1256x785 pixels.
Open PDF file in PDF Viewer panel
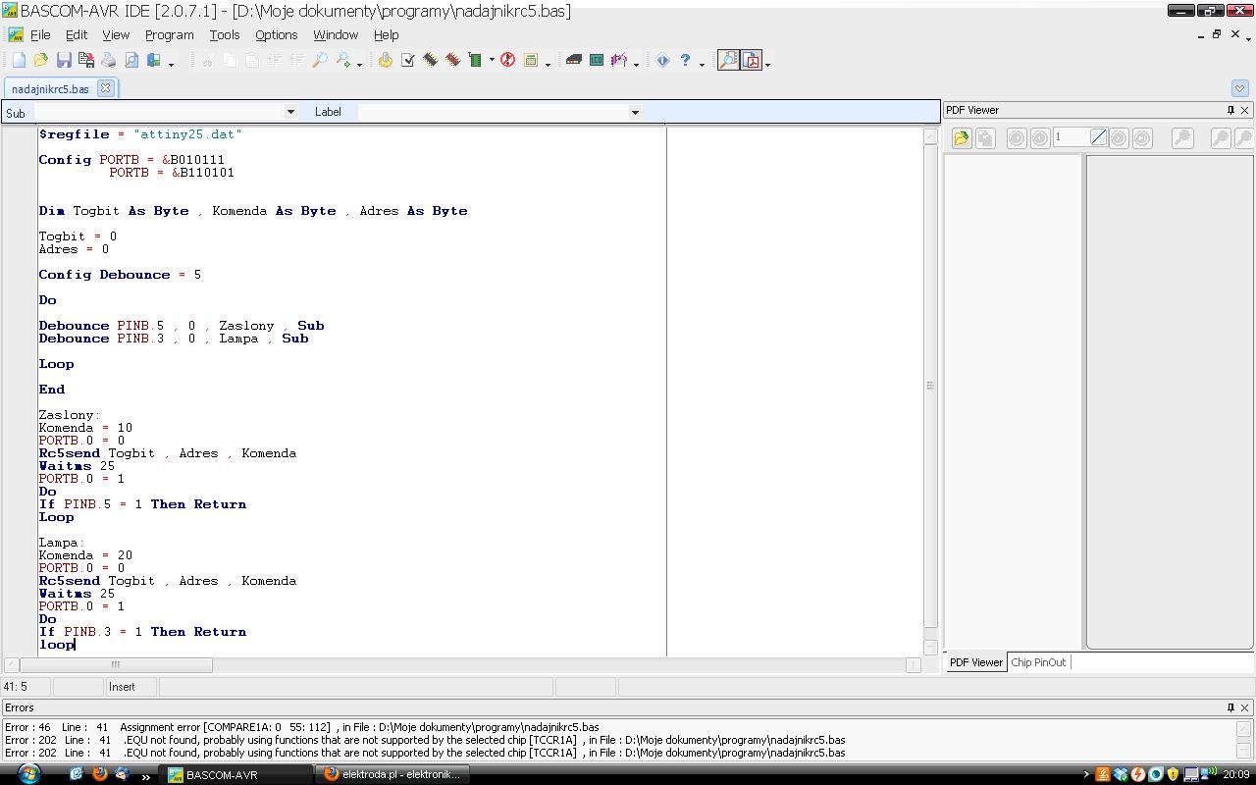[x=961, y=138]
